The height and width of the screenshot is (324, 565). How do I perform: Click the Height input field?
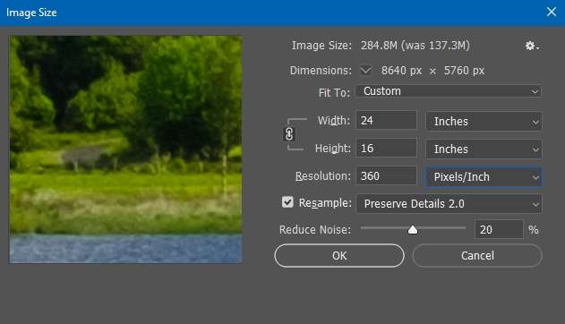coord(386,148)
